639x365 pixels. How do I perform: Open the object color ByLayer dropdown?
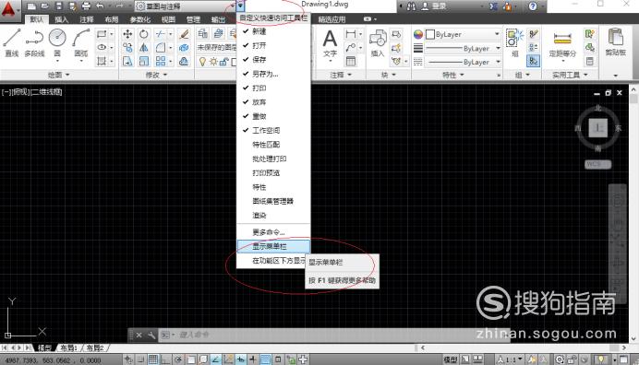(x=464, y=35)
